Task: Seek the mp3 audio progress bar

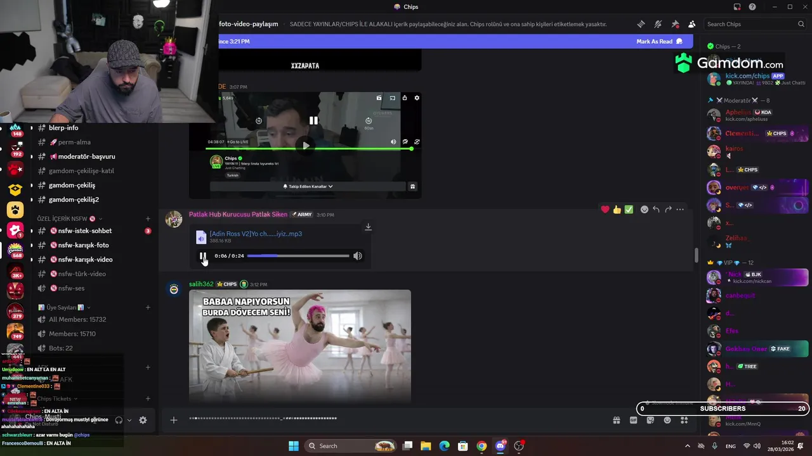Action: 298,256
